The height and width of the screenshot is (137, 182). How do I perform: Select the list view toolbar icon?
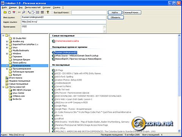38,12
